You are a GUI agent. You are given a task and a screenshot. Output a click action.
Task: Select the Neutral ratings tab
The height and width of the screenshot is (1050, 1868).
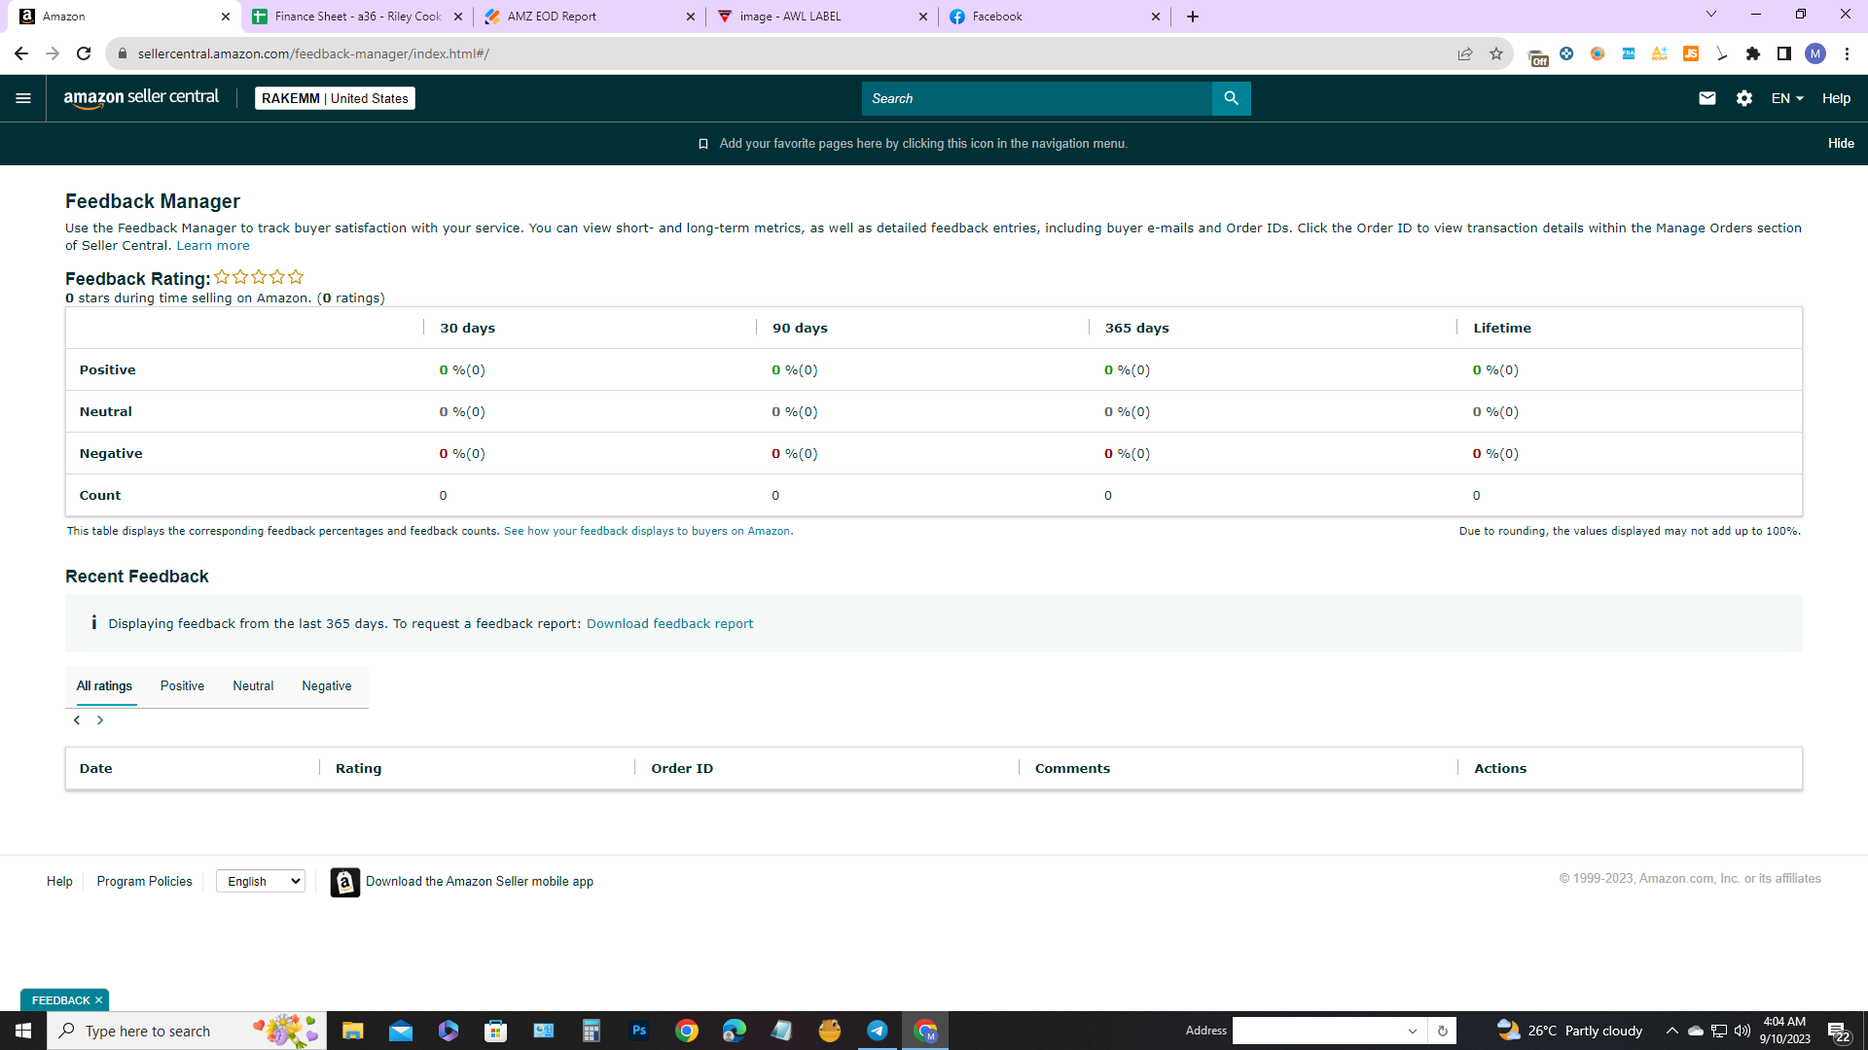tap(253, 686)
